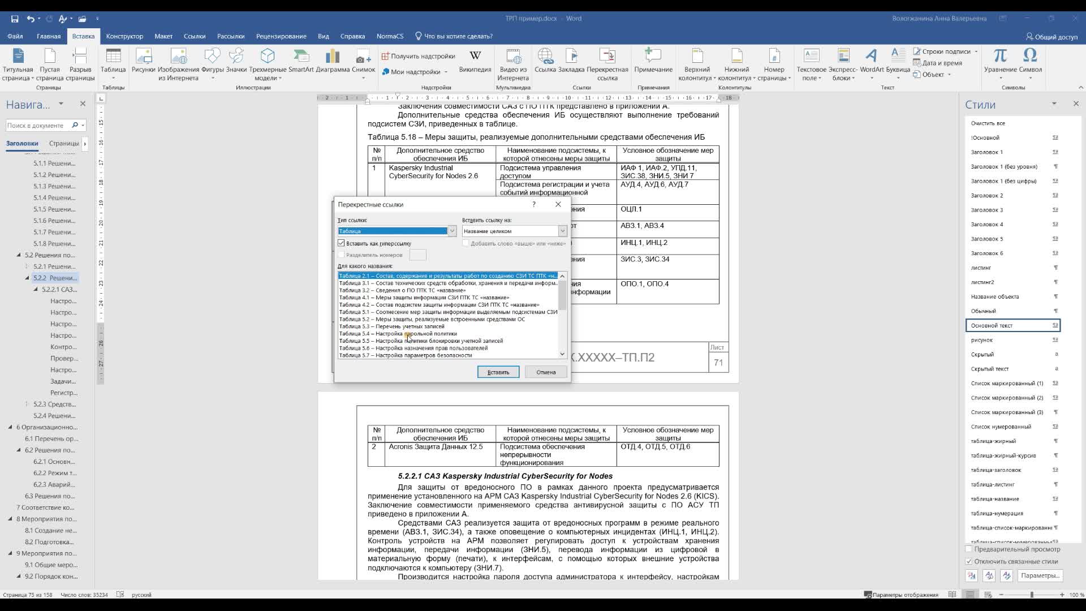The image size is (1086, 611).
Task: Insert a blank page (Пустая страница)
Action: [x=50, y=65]
